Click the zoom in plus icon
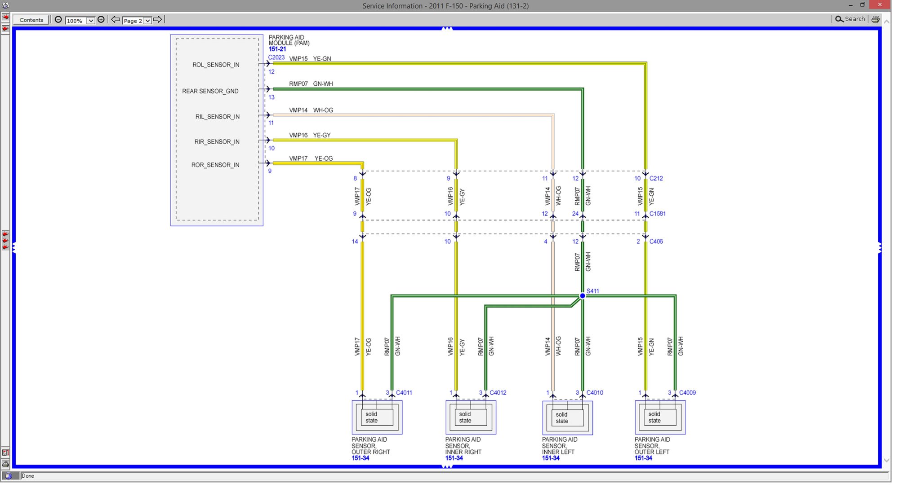The width and height of the screenshot is (899, 488). [x=101, y=19]
